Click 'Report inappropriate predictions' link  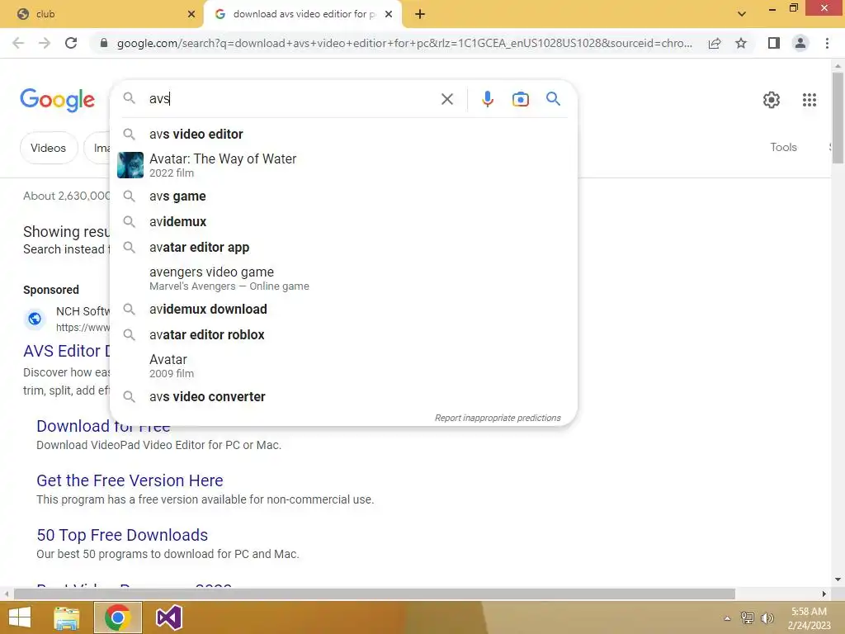pyautogui.click(x=498, y=418)
